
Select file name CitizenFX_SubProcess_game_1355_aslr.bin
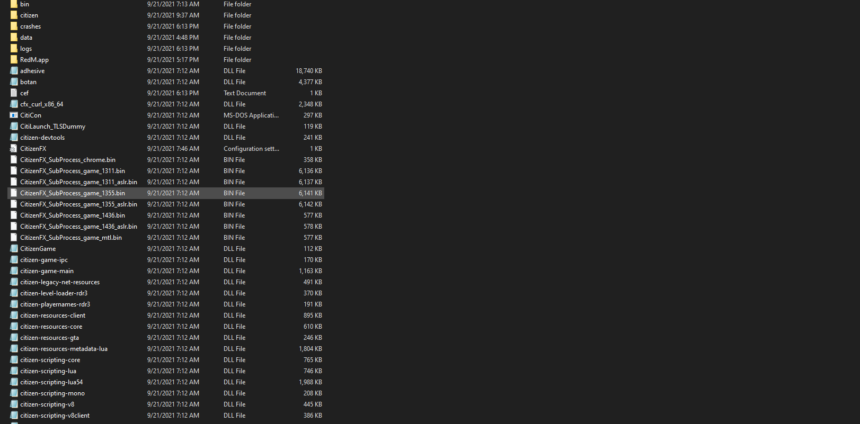[78, 204]
